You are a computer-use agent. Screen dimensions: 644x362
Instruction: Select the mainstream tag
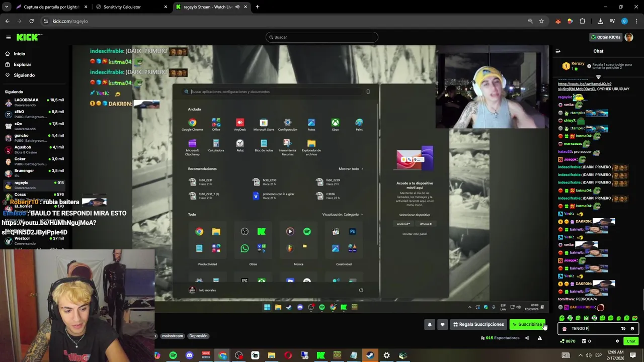tap(172, 336)
